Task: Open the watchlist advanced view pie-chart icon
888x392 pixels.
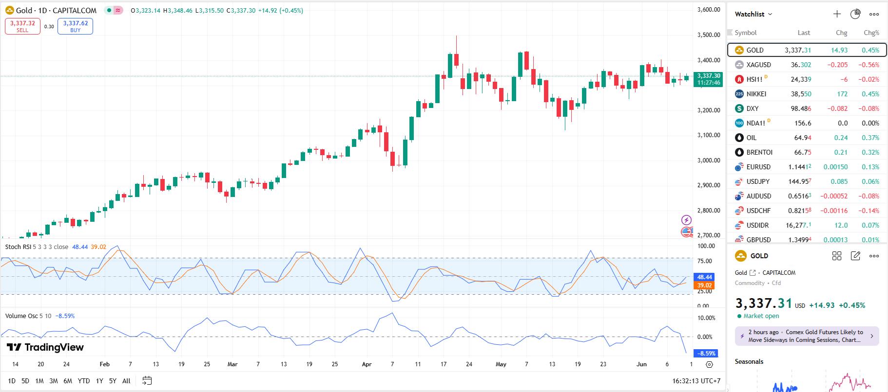Action: click(x=855, y=14)
